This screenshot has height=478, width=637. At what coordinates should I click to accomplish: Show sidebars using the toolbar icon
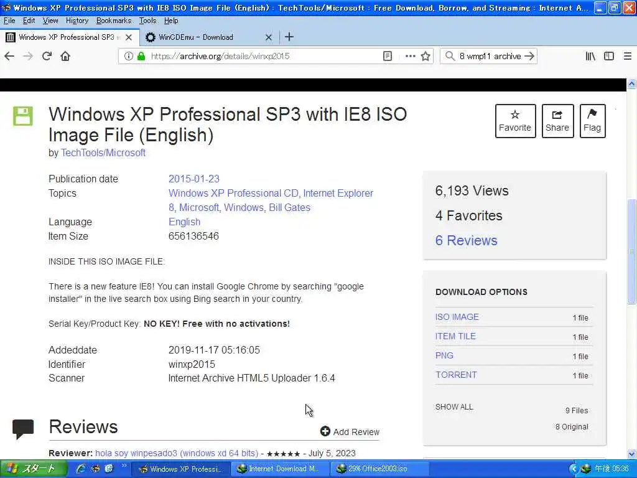(x=609, y=56)
